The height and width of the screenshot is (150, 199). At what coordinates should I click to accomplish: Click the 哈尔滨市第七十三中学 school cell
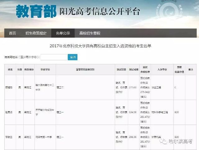pyautogui.click(x=45, y=87)
